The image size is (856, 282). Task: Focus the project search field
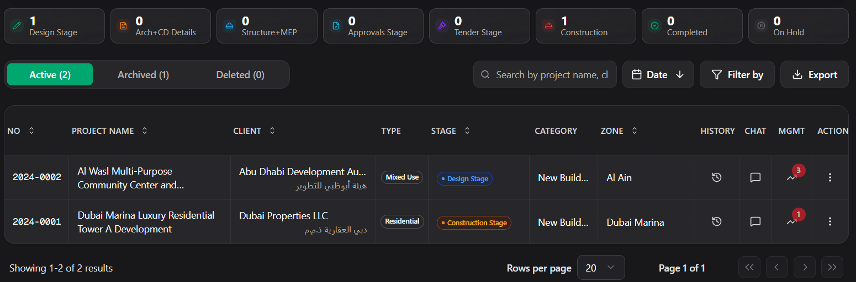(x=545, y=74)
